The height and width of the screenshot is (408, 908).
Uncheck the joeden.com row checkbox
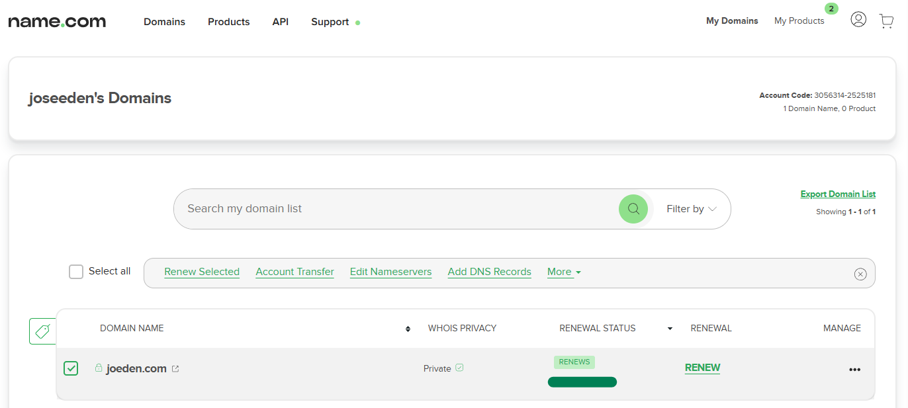tap(71, 368)
